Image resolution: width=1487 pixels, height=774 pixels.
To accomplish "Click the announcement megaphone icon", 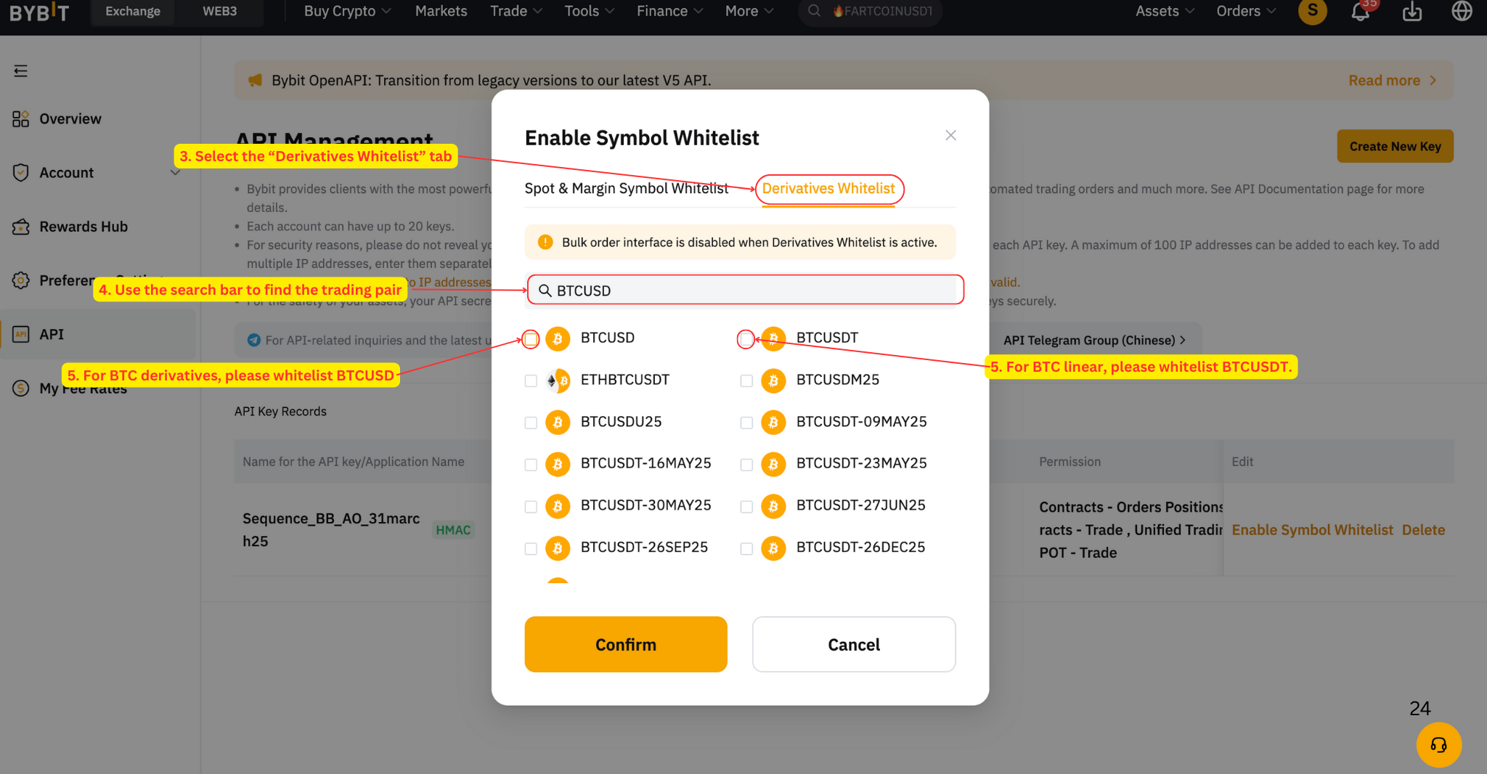I will coord(255,80).
